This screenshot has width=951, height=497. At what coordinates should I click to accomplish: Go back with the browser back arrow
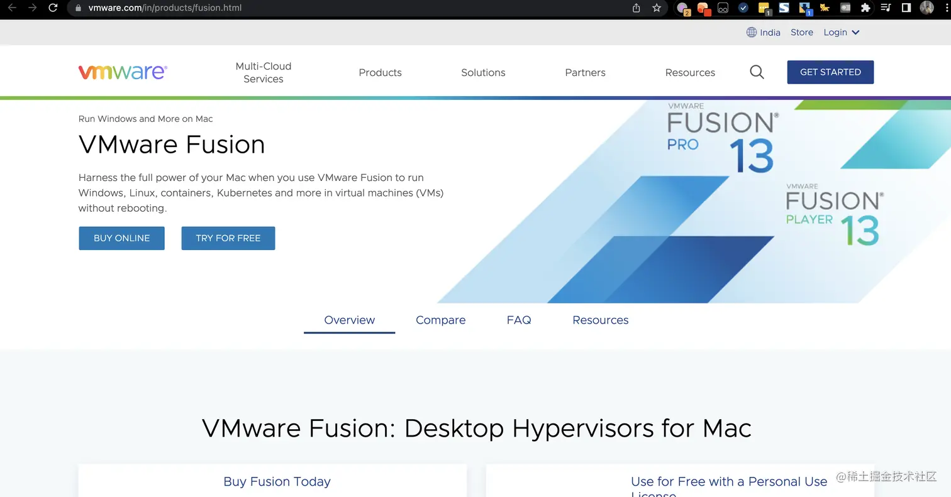tap(12, 8)
